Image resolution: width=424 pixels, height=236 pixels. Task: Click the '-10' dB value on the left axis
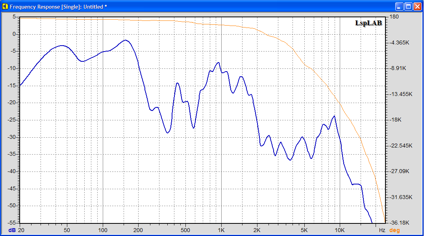(12, 68)
